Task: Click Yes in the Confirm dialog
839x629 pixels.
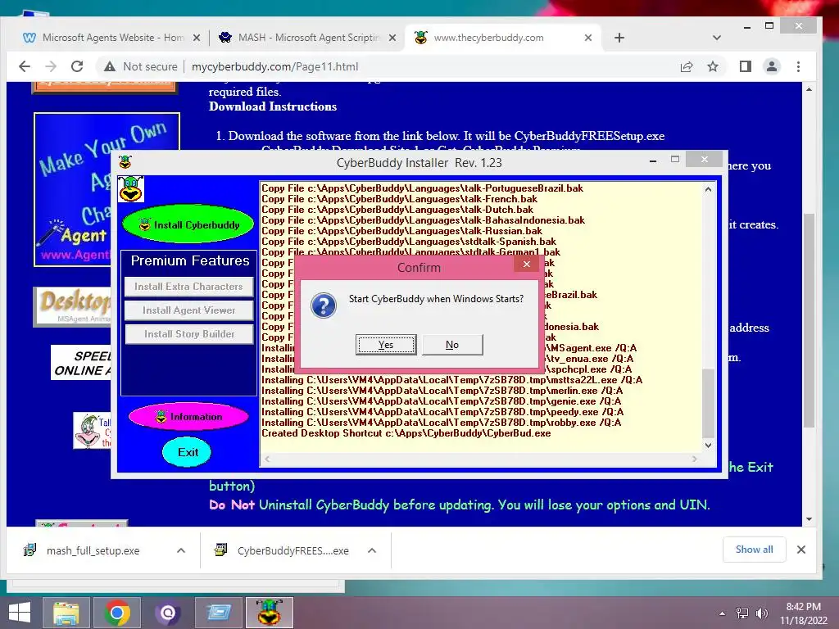Action: point(386,345)
